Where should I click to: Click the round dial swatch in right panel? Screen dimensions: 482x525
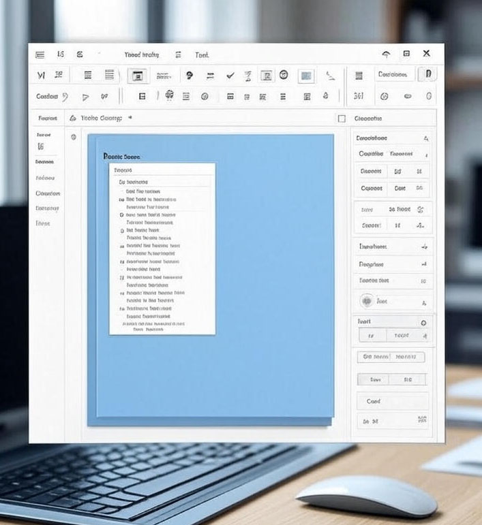[x=367, y=301]
